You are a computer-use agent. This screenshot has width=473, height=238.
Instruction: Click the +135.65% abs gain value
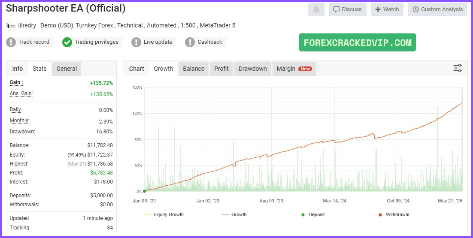(x=101, y=94)
